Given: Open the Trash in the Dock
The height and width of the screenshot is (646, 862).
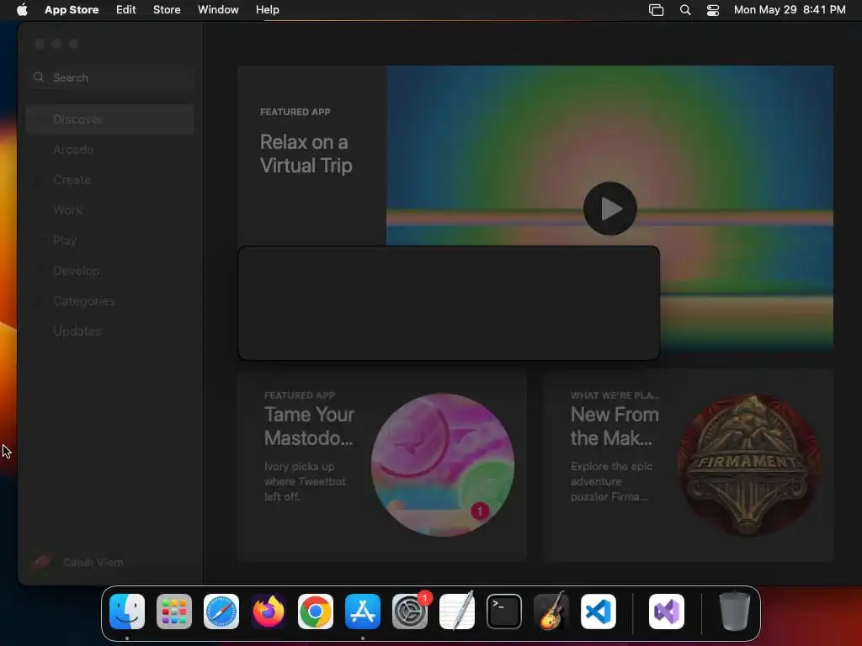Looking at the screenshot, I should point(734,612).
